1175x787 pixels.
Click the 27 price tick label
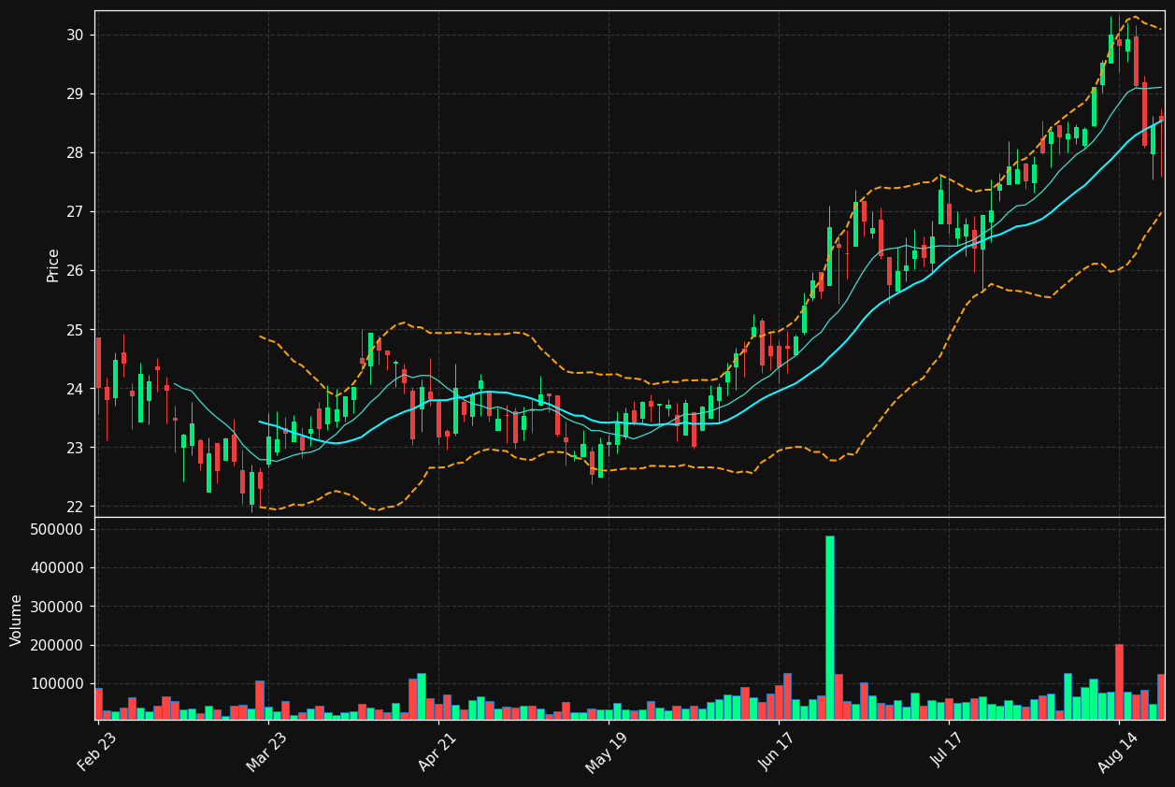tap(75, 212)
